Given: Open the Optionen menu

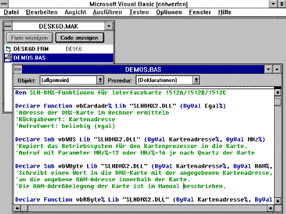Looking at the screenshot, I should point(169,12).
